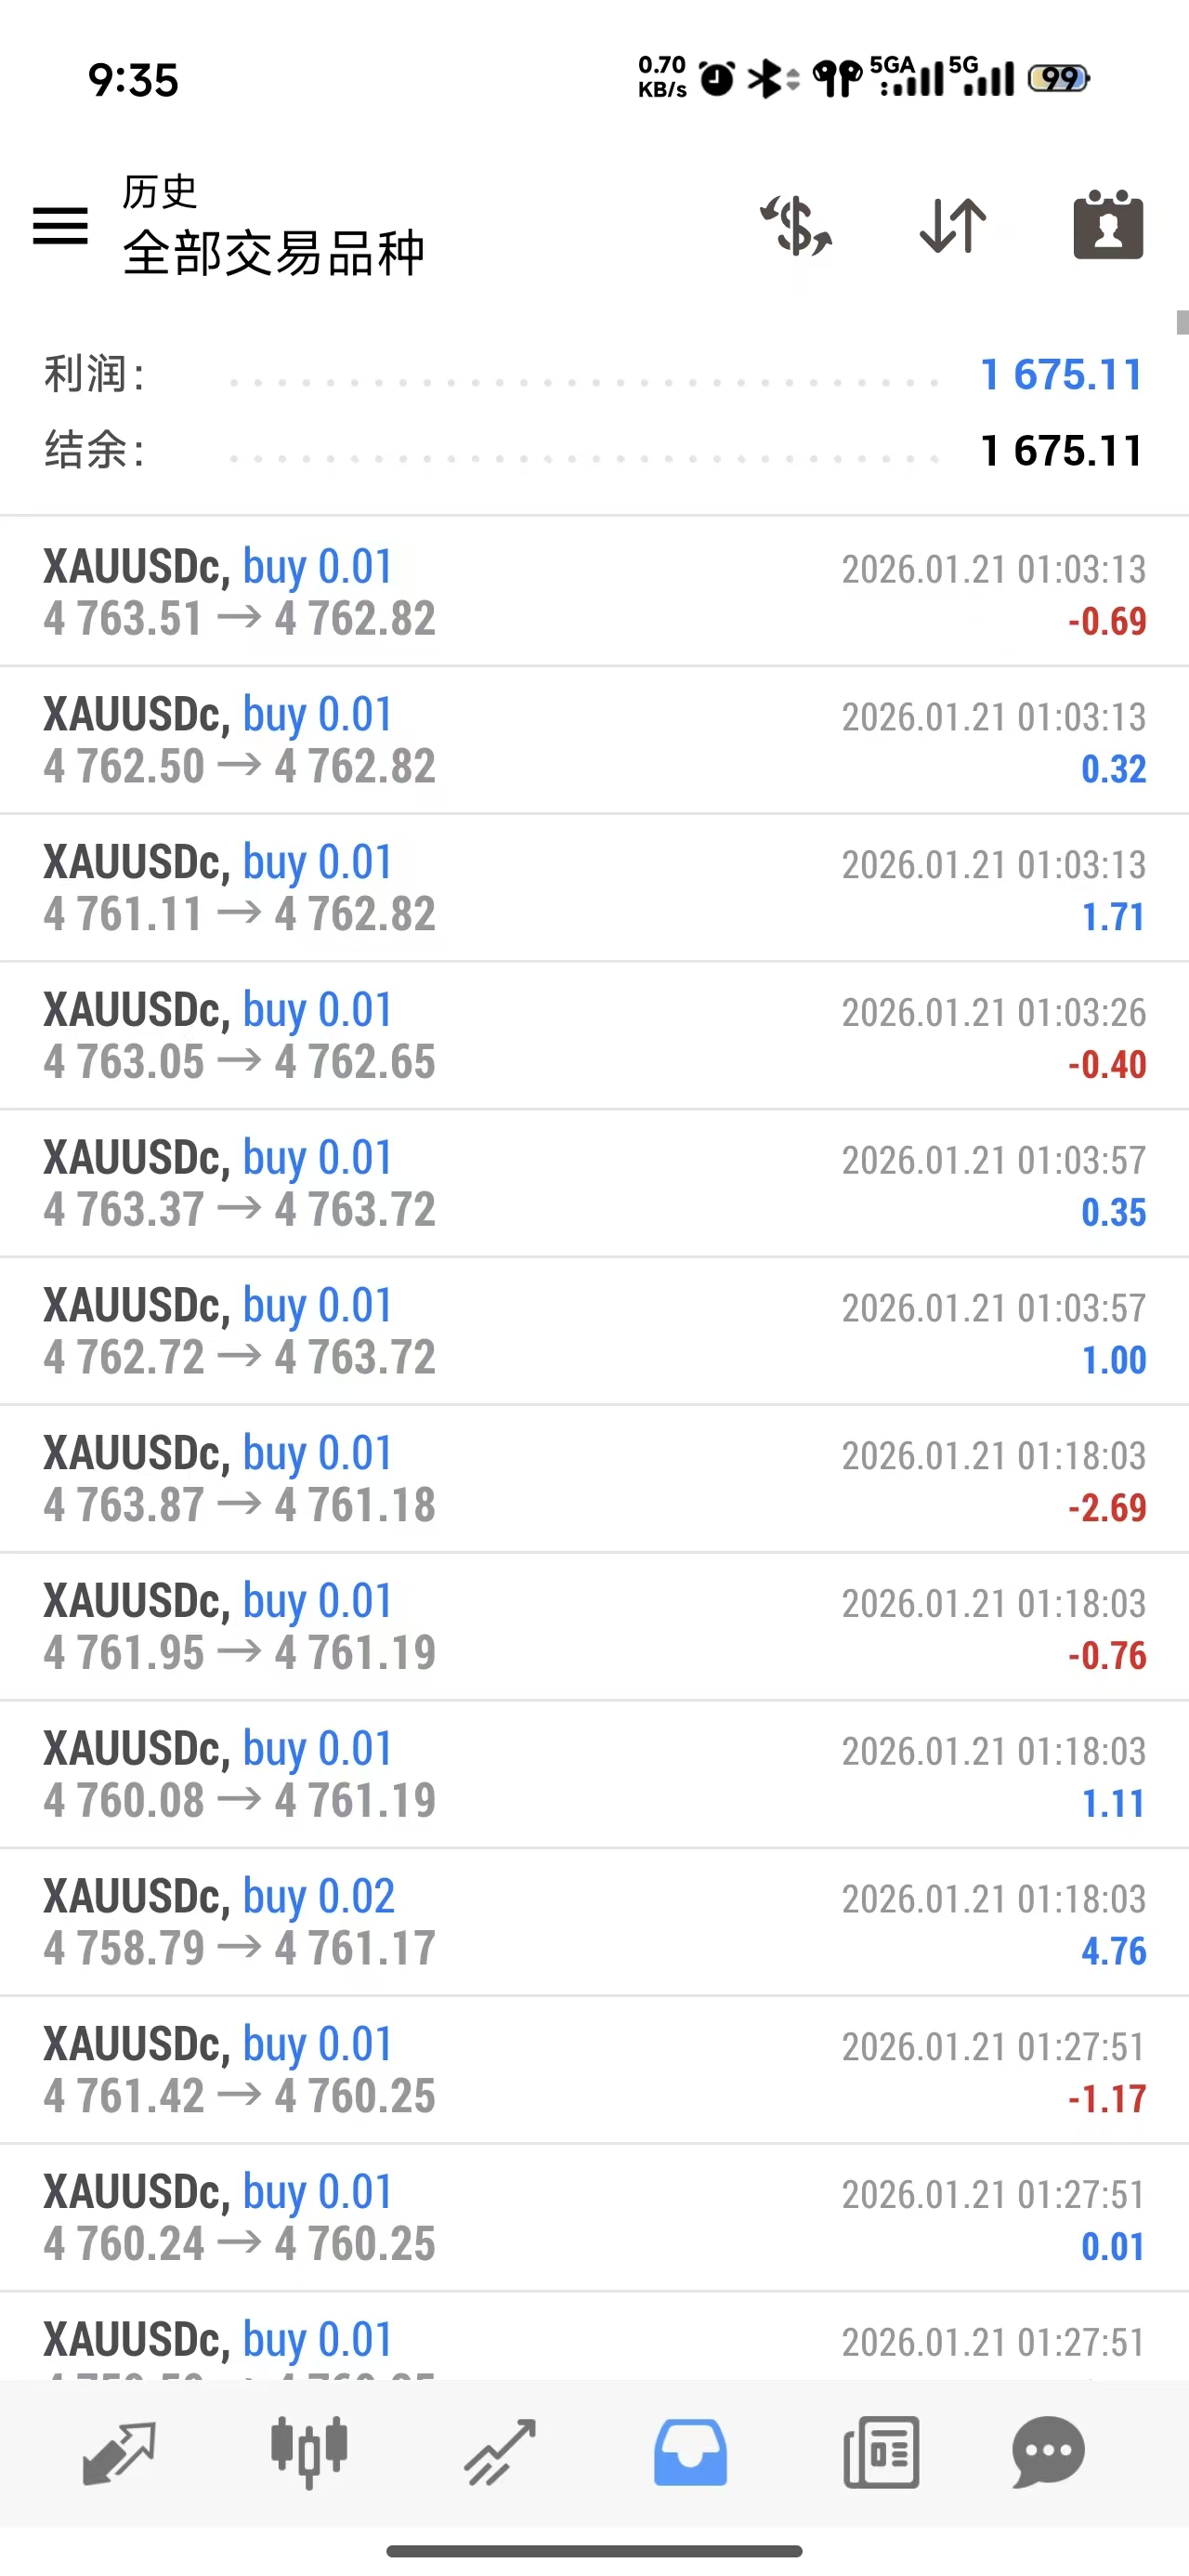Open the chat messages tab
The image size is (1189, 2576).
(x=1048, y=2452)
